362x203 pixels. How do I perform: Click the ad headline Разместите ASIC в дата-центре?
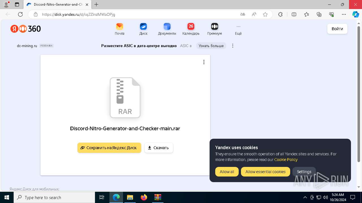[139, 46]
